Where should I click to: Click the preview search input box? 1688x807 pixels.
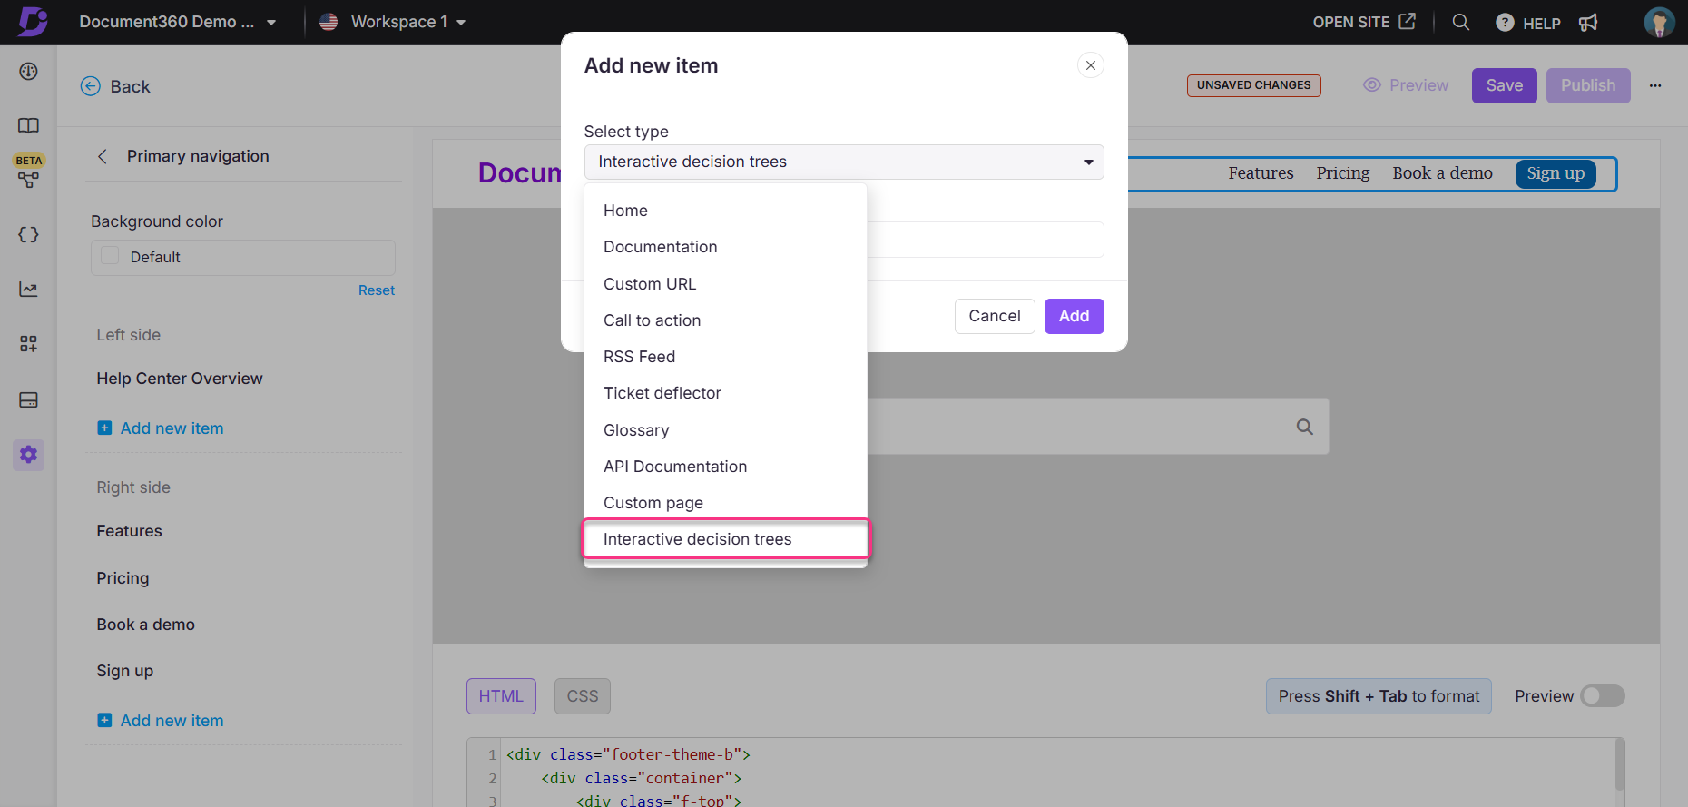pos(1098,427)
